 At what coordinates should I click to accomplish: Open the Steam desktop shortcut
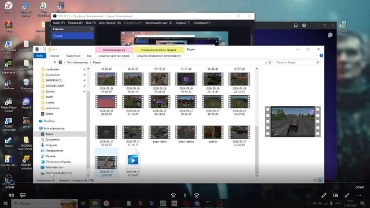(x=9, y=142)
